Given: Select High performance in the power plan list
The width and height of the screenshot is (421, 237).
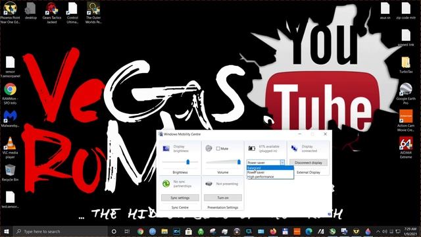Looking at the screenshot, I should pos(270,177).
